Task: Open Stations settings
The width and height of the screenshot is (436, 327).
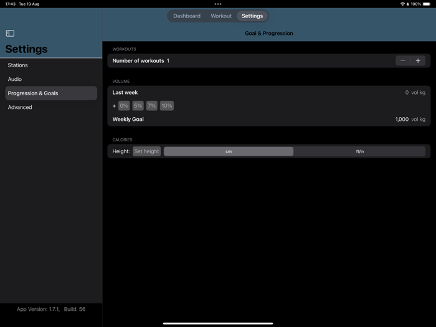Action: [51, 65]
